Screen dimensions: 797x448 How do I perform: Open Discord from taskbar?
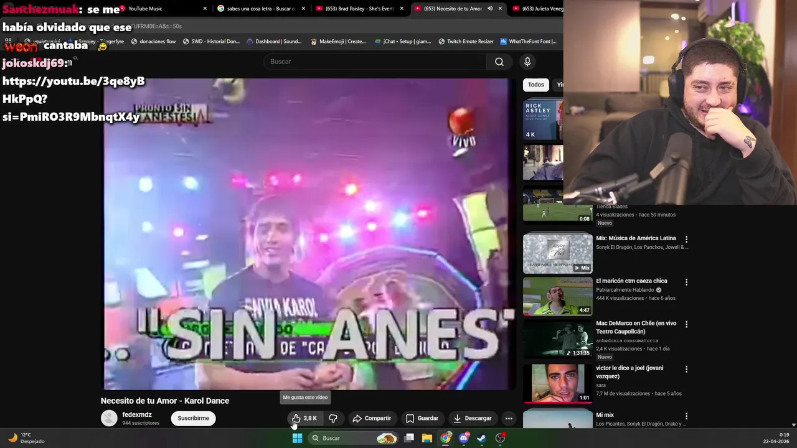click(x=464, y=438)
